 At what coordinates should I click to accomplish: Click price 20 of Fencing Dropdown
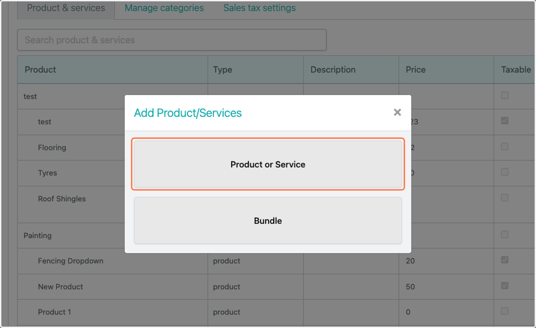pyautogui.click(x=410, y=261)
